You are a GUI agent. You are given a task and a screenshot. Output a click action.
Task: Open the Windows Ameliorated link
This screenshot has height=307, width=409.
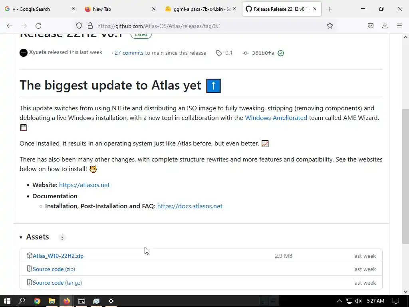click(x=276, y=118)
